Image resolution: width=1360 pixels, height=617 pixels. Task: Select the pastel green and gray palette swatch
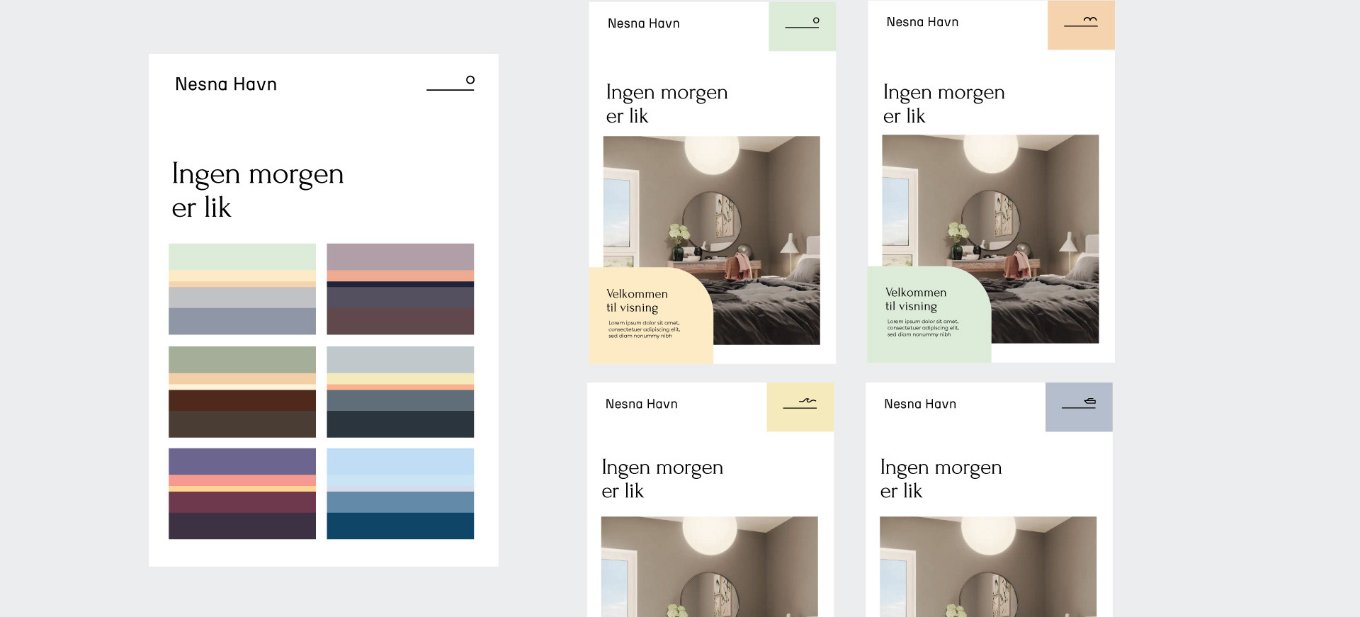tap(242, 289)
